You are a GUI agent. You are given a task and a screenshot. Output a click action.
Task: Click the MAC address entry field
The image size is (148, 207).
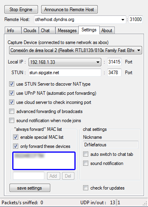[x=28, y=176]
